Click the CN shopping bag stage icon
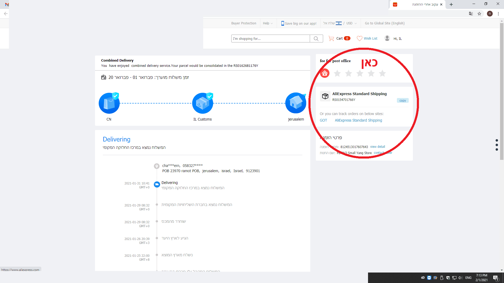This screenshot has width=504, height=283. [109, 103]
